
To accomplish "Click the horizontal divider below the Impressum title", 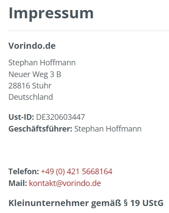I will [88, 31].
